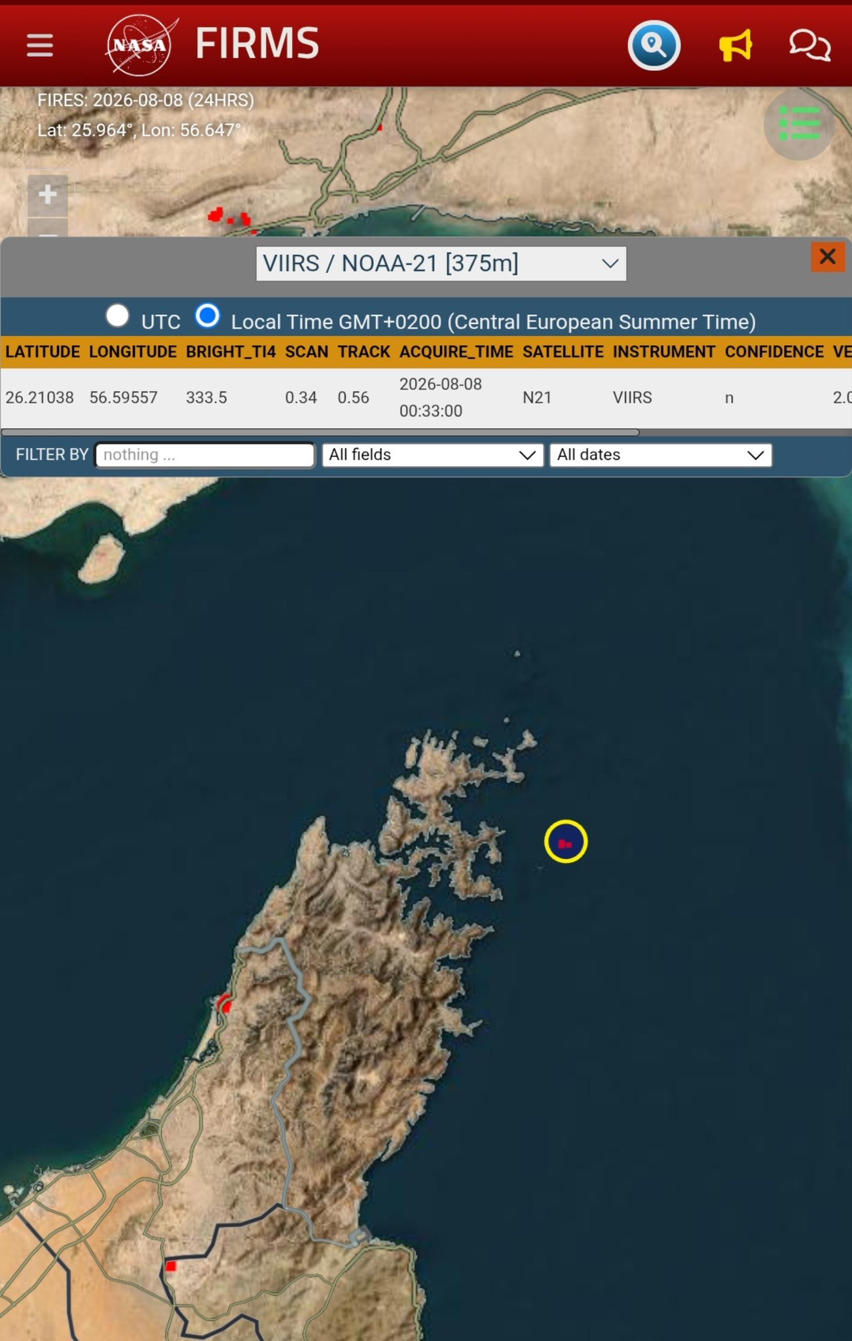Click the longitude value 56.59557
The image size is (852, 1341).
point(123,397)
